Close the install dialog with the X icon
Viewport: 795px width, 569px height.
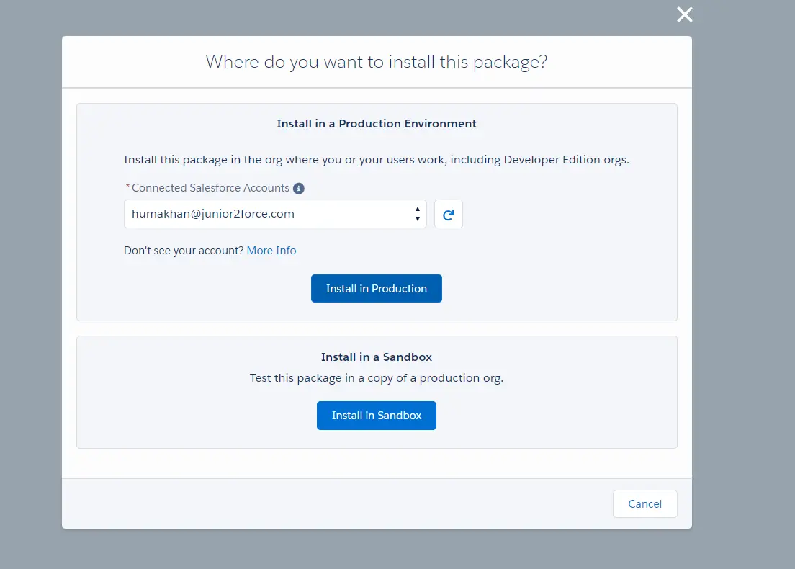coord(684,14)
